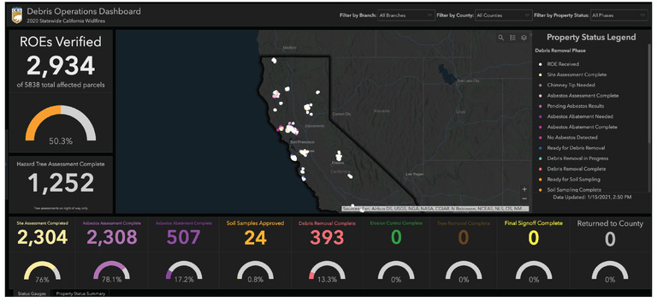Screen dimensions: 657x308
Task: Click the Sacramento label on the map
Action: click(x=315, y=126)
